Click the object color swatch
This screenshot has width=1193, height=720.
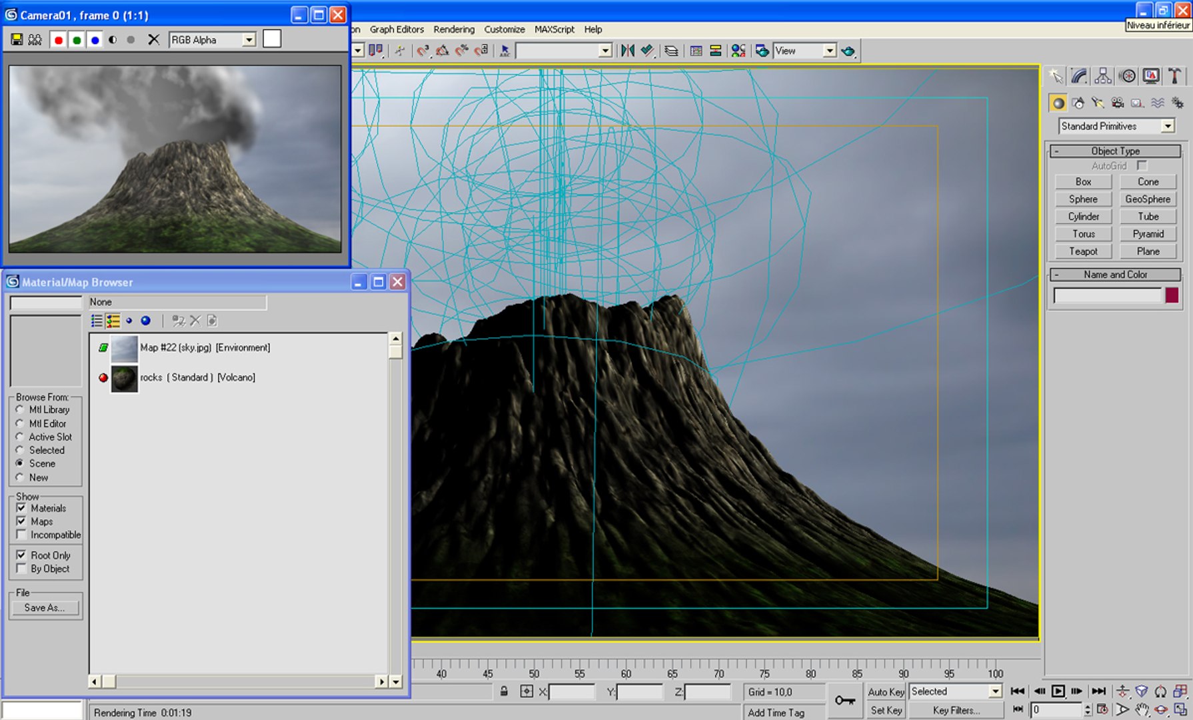tap(1172, 295)
